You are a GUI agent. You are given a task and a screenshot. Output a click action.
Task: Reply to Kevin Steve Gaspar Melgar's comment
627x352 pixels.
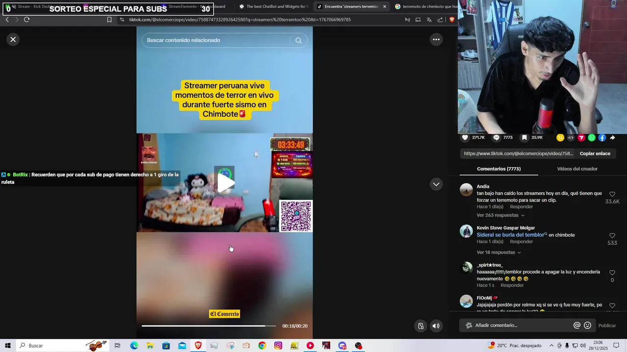521,242
